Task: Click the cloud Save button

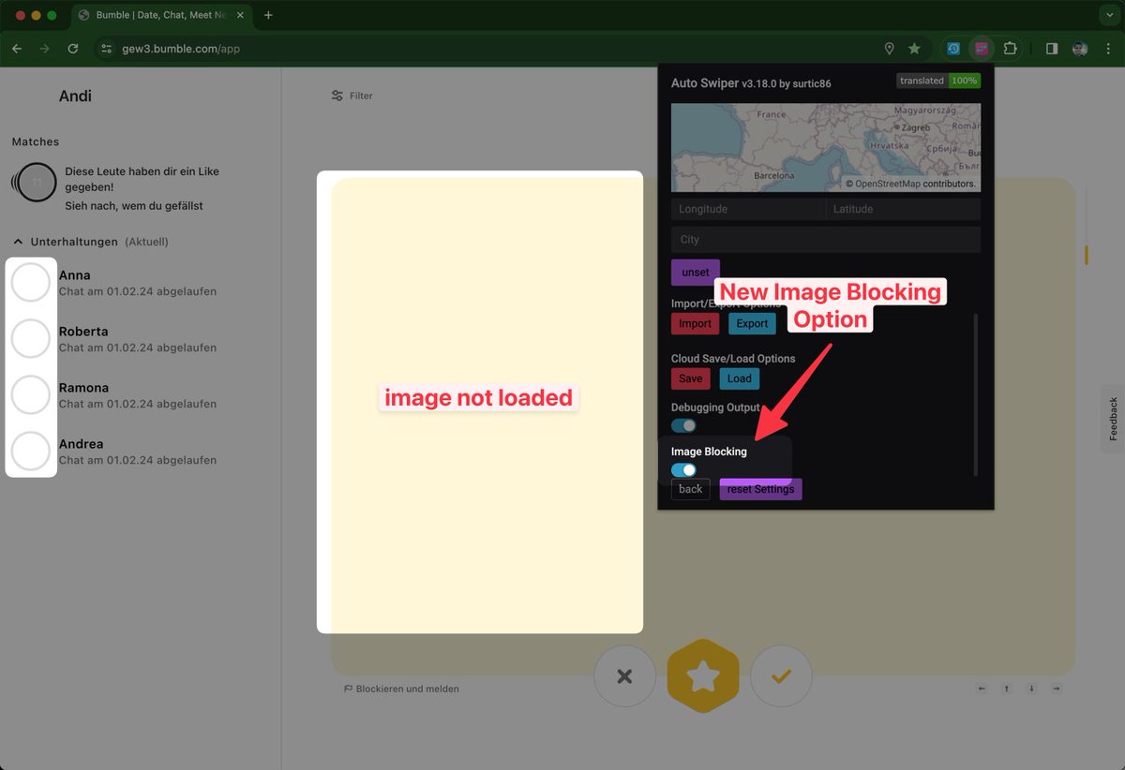Action: click(x=691, y=378)
